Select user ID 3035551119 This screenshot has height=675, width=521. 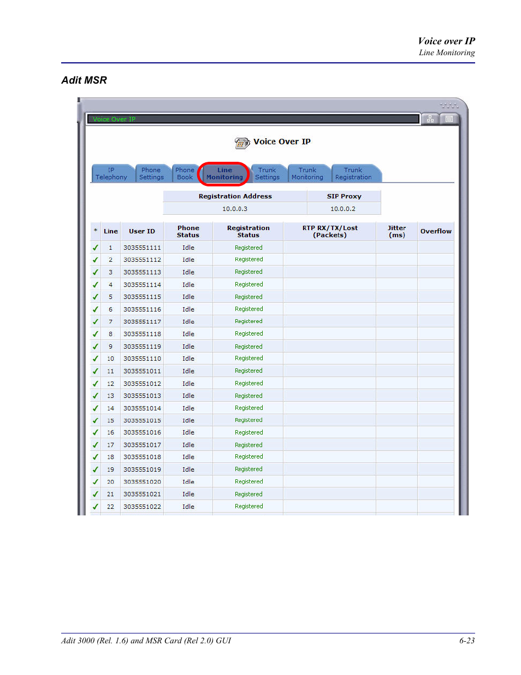(x=142, y=347)
